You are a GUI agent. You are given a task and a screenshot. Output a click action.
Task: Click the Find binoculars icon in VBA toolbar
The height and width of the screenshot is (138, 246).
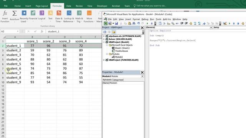point(134,23)
